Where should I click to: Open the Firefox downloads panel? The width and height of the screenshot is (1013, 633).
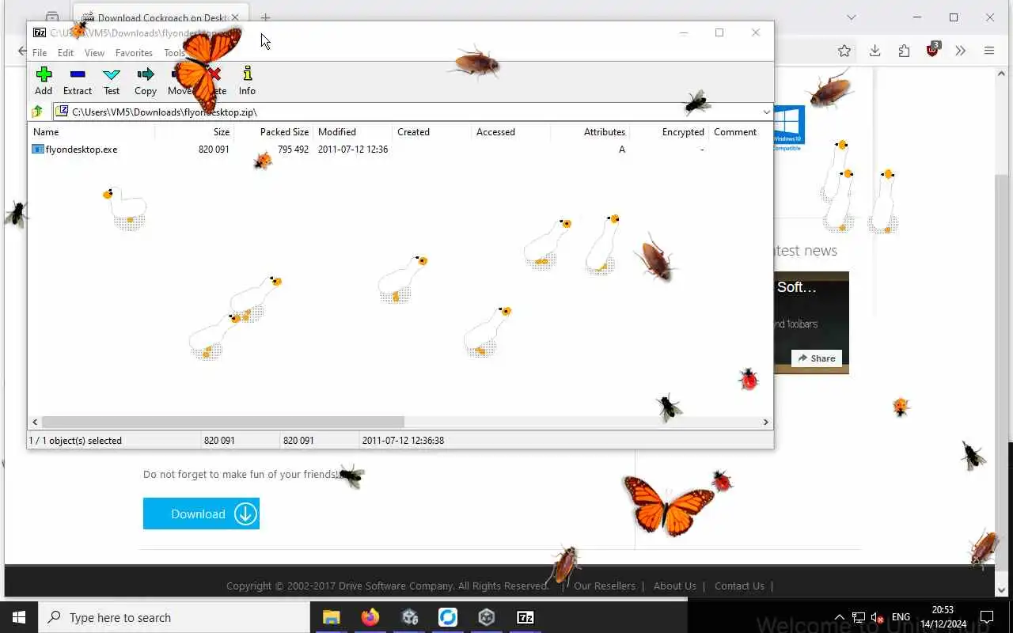(x=875, y=51)
